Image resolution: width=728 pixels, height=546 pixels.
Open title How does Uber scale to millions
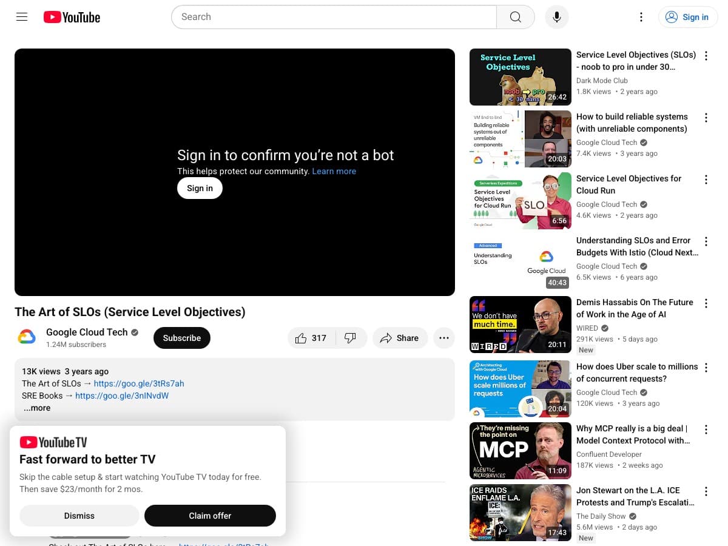click(637, 372)
